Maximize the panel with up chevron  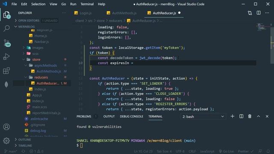[259, 116]
